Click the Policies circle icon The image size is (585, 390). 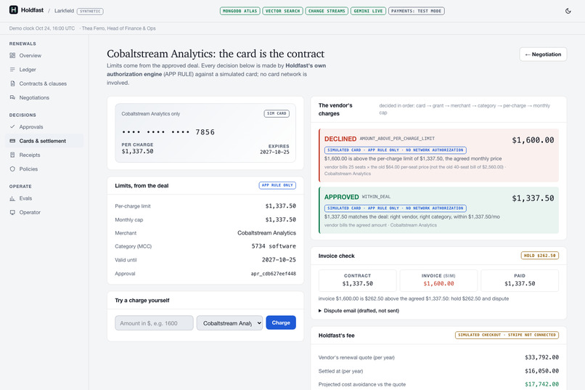click(12, 168)
